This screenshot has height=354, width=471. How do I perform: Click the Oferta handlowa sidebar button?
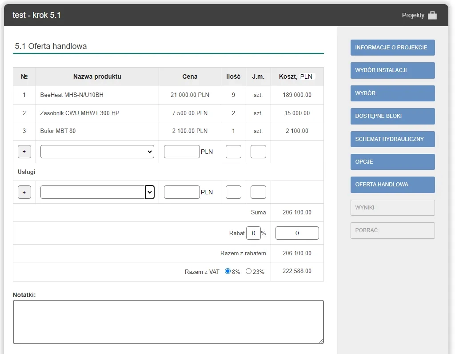392,185
